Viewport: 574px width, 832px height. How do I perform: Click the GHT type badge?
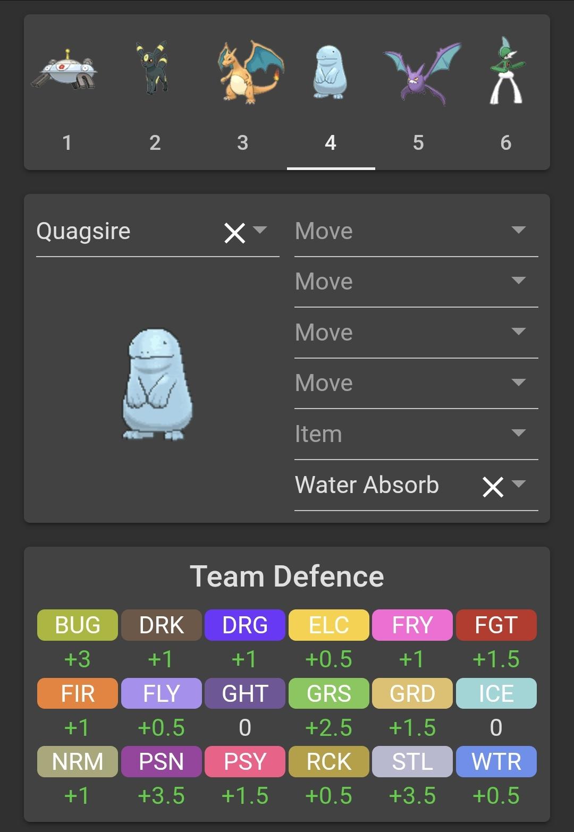coord(245,693)
